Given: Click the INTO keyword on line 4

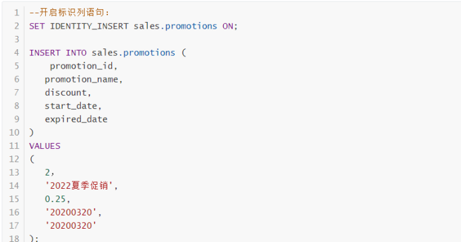Looking at the screenshot, I should click(x=76, y=53).
